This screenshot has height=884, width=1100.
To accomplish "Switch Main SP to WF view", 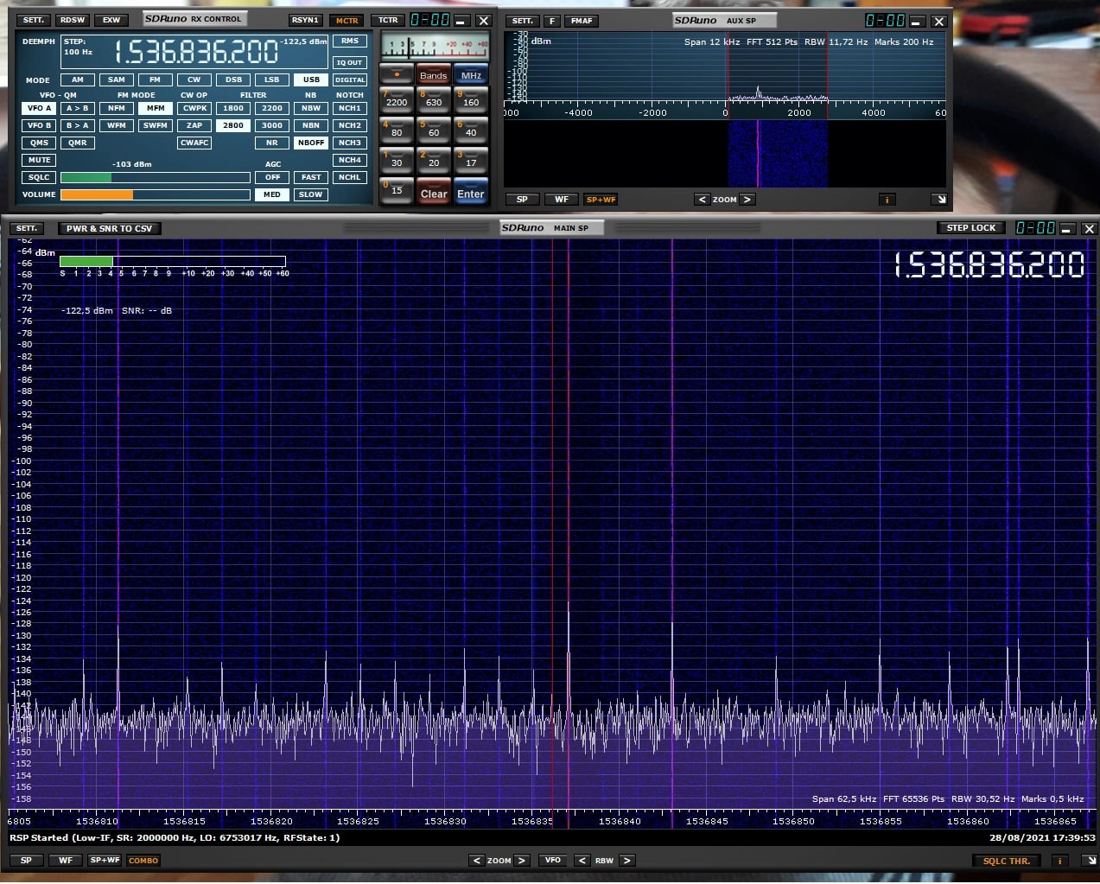I will pos(66,861).
